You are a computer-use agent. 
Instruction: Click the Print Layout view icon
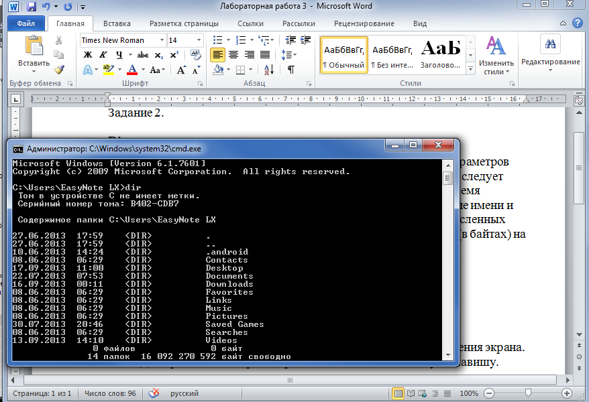(x=398, y=393)
